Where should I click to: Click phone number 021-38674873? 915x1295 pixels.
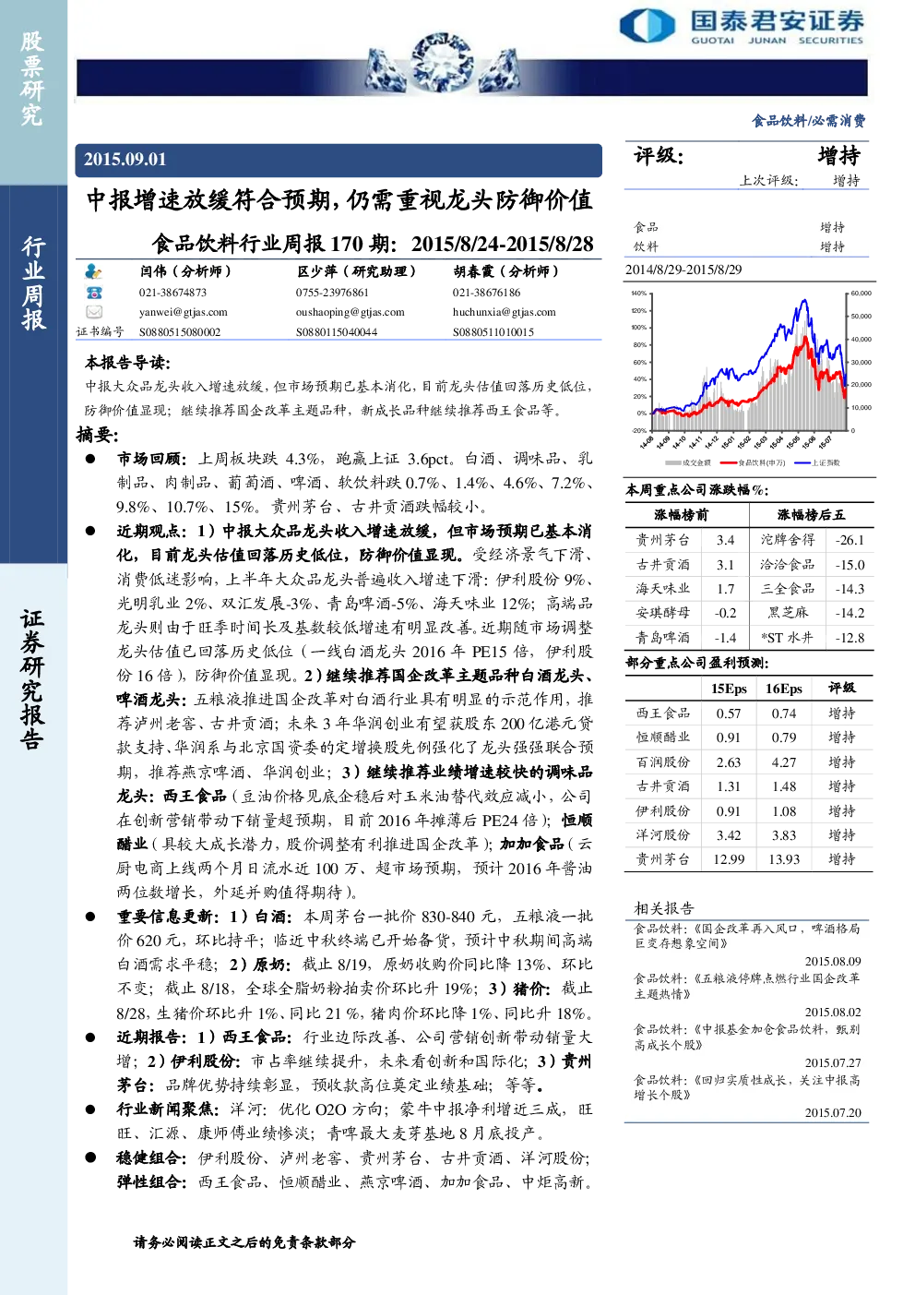pos(172,293)
